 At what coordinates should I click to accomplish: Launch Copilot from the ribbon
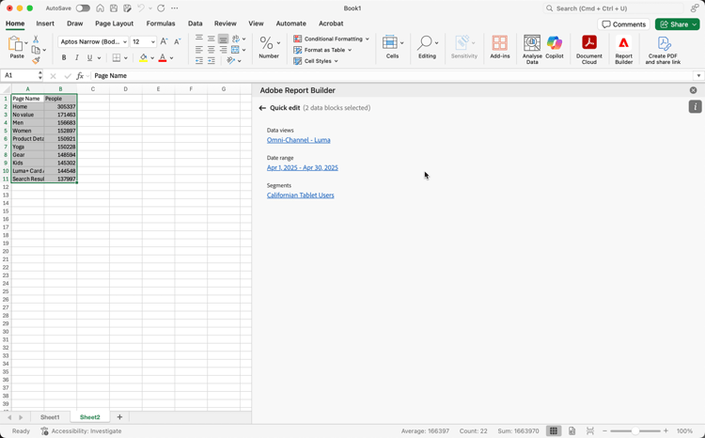click(555, 47)
